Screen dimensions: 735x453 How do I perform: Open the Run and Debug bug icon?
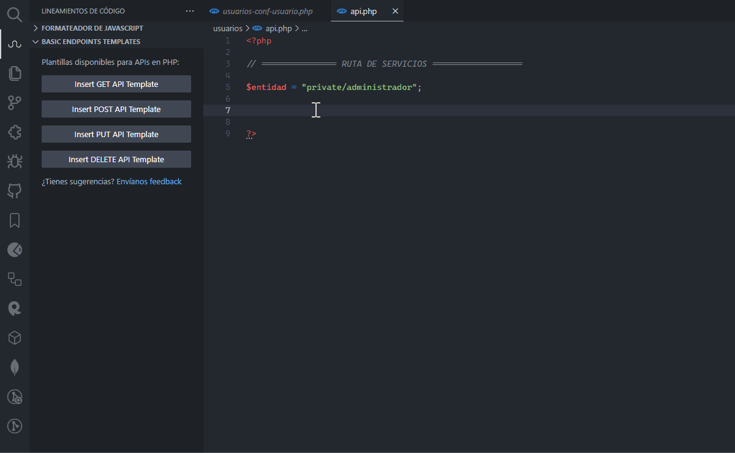15,162
